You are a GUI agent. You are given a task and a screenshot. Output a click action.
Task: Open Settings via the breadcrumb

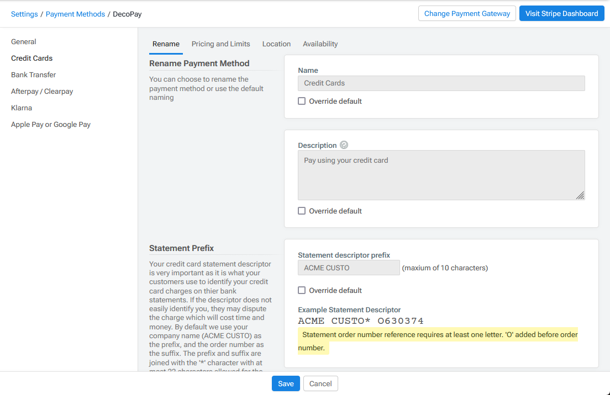(24, 14)
